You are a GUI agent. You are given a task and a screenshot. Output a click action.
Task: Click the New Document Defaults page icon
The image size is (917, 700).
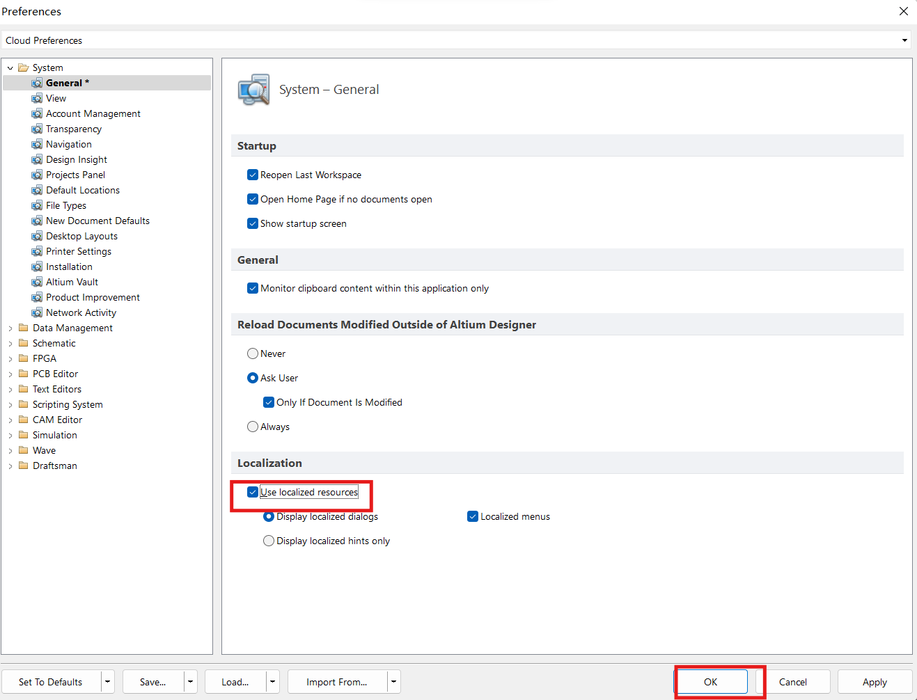pos(37,221)
